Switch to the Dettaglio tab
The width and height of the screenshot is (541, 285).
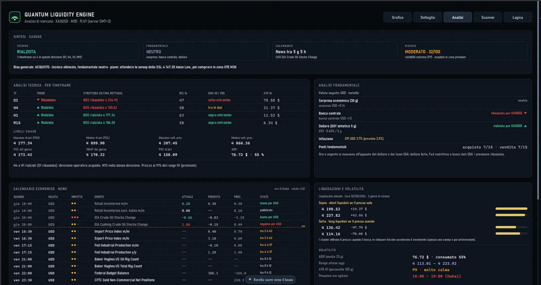click(x=427, y=17)
